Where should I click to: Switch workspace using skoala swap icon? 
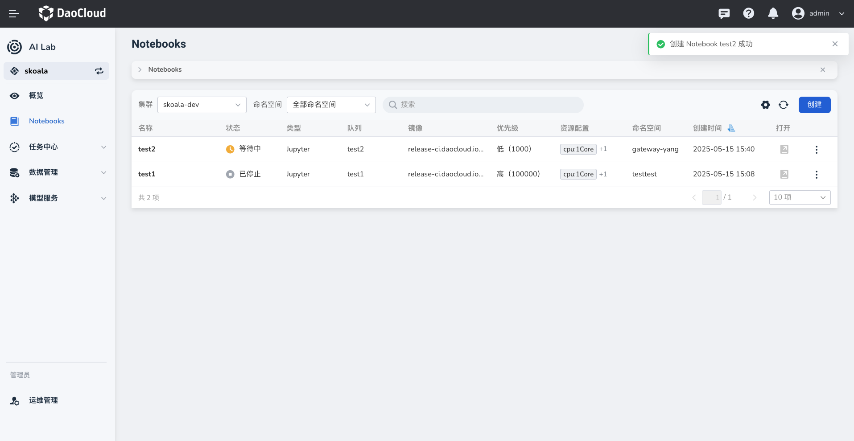(99, 71)
